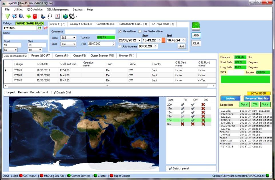Screen dimensions: 275x180
Task: Click the Comments input field
Action: (90, 31)
